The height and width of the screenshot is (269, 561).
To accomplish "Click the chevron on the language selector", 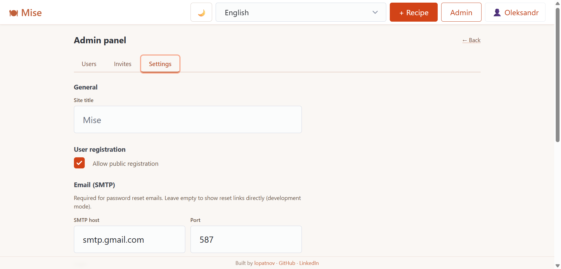I will (x=375, y=12).
